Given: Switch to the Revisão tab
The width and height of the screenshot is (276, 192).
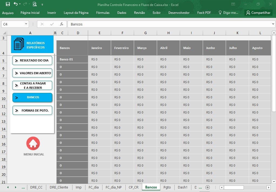Looking at the screenshot, I should pos(139,13).
